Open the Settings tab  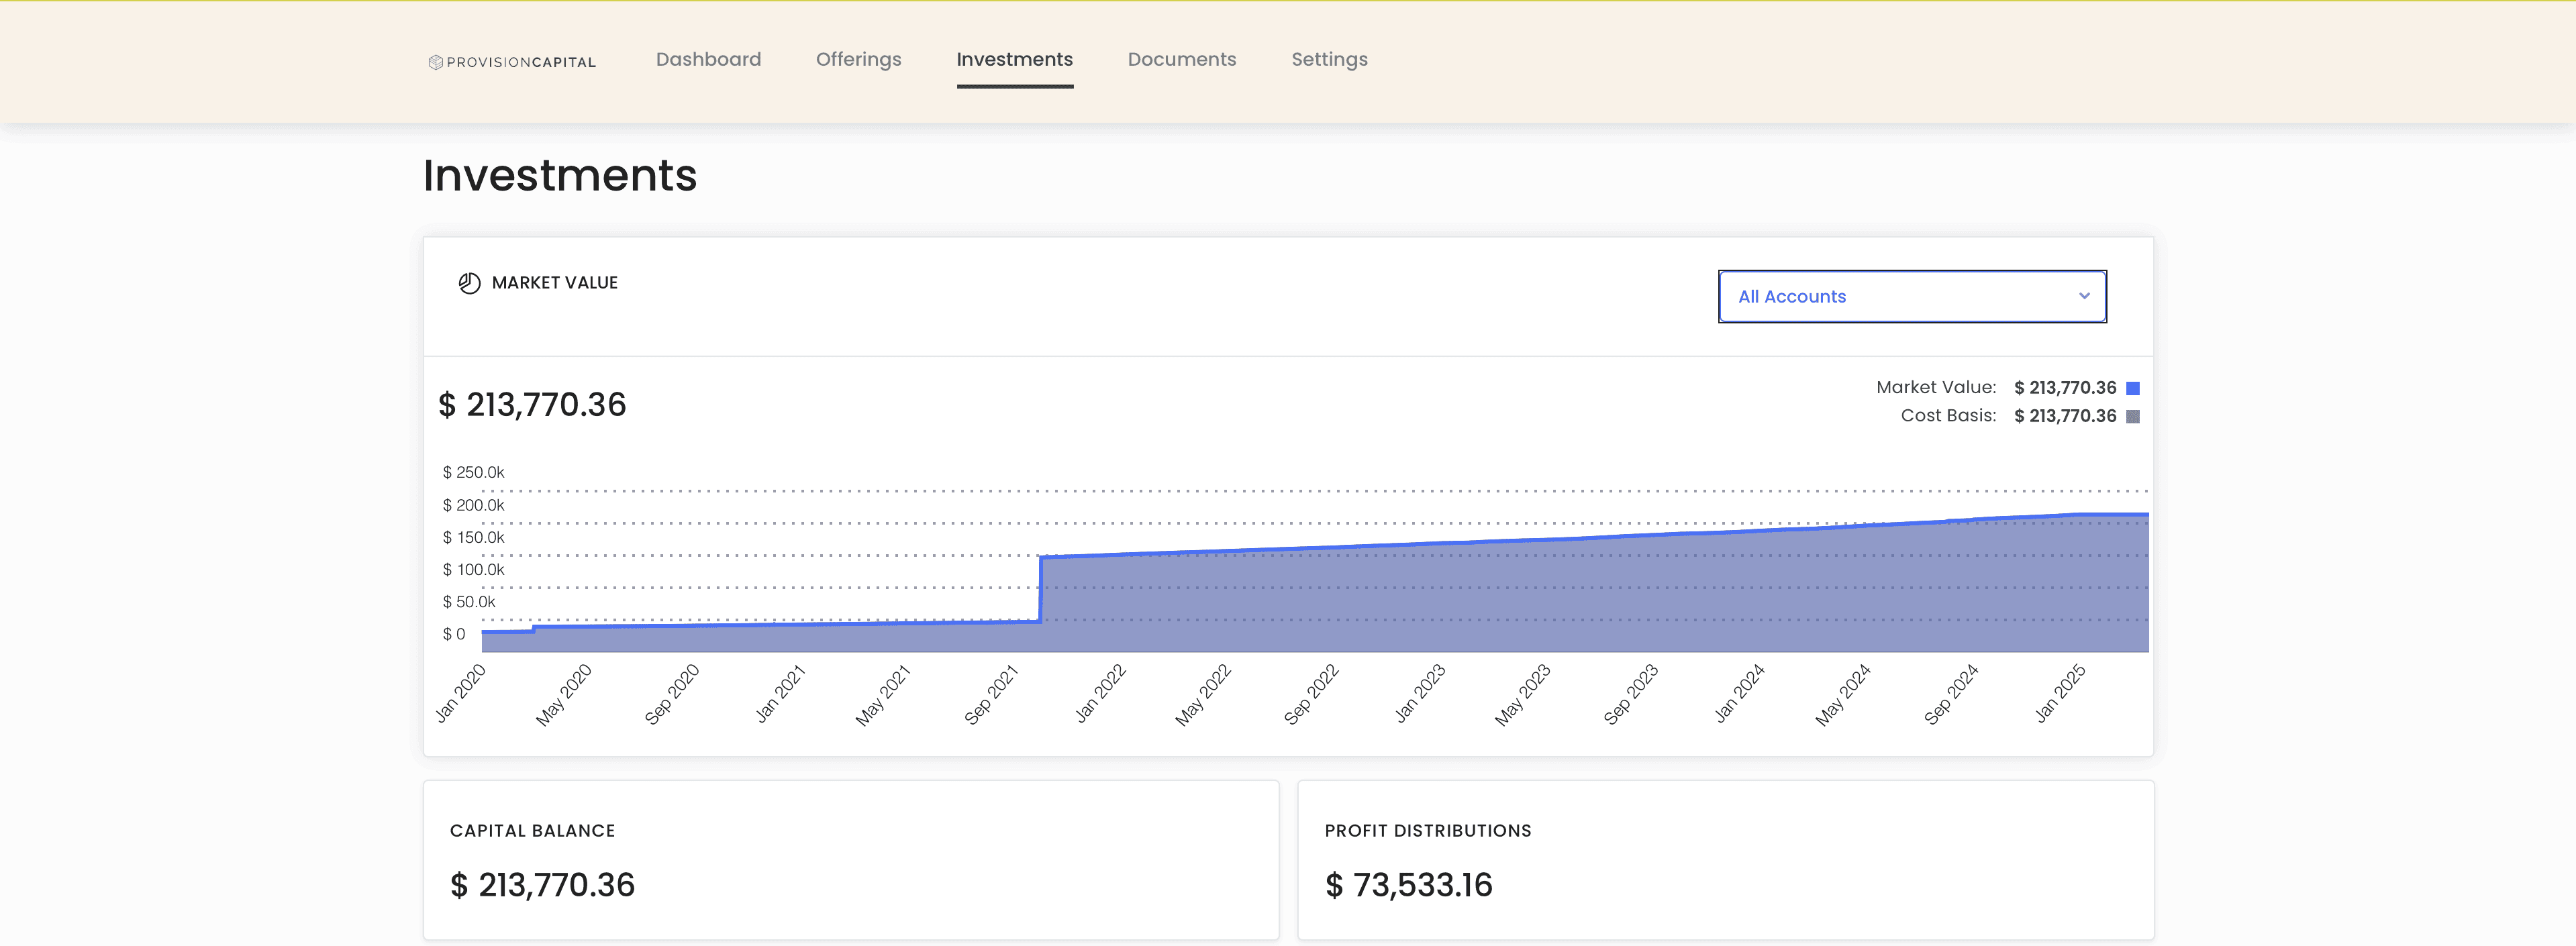coord(1329,60)
